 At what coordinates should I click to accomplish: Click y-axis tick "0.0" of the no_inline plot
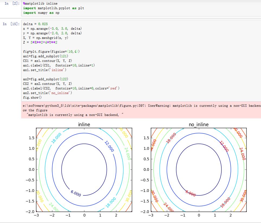[x=146, y=169]
